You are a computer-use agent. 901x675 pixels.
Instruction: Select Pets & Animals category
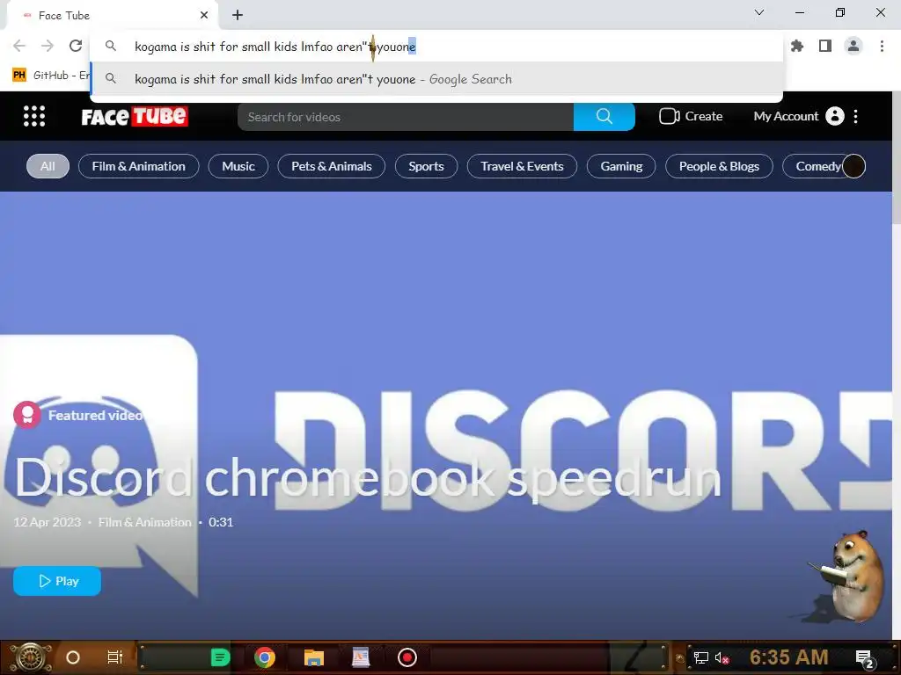[x=331, y=166]
